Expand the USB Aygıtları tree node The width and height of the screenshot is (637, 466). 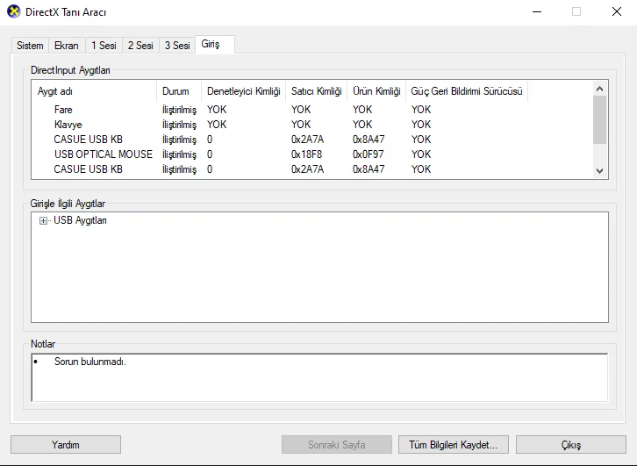click(43, 220)
